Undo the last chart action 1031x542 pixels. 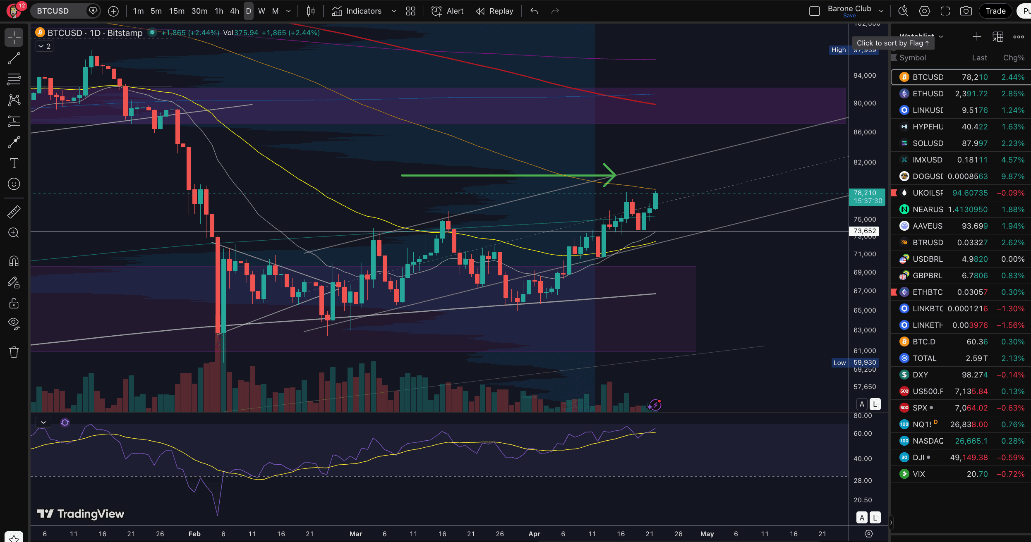coord(534,11)
